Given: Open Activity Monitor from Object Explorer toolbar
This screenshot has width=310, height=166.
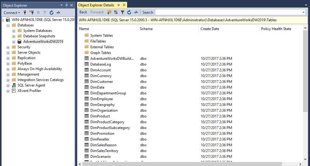Looking at the screenshot, I should [58, 13].
